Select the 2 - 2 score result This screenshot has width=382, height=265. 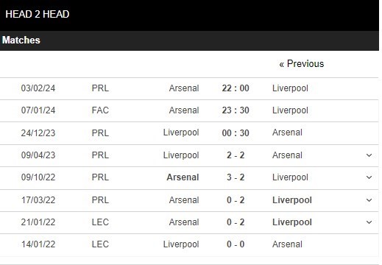(236, 155)
